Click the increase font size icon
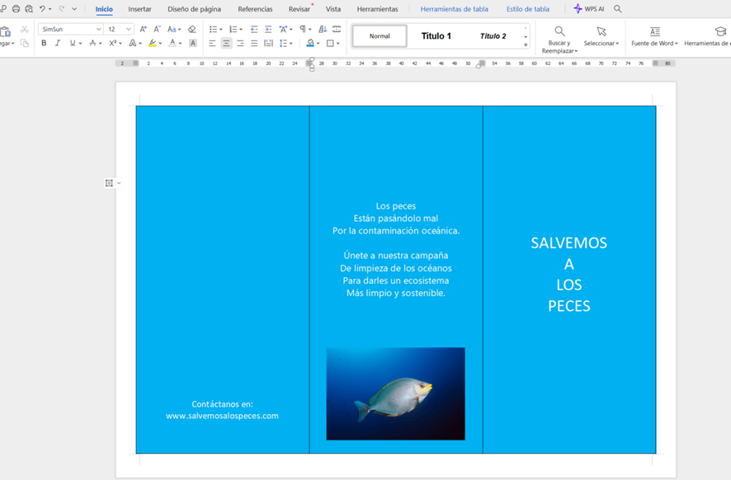Image resolution: width=731 pixels, height=480 pixels. [x=143, y=29]
